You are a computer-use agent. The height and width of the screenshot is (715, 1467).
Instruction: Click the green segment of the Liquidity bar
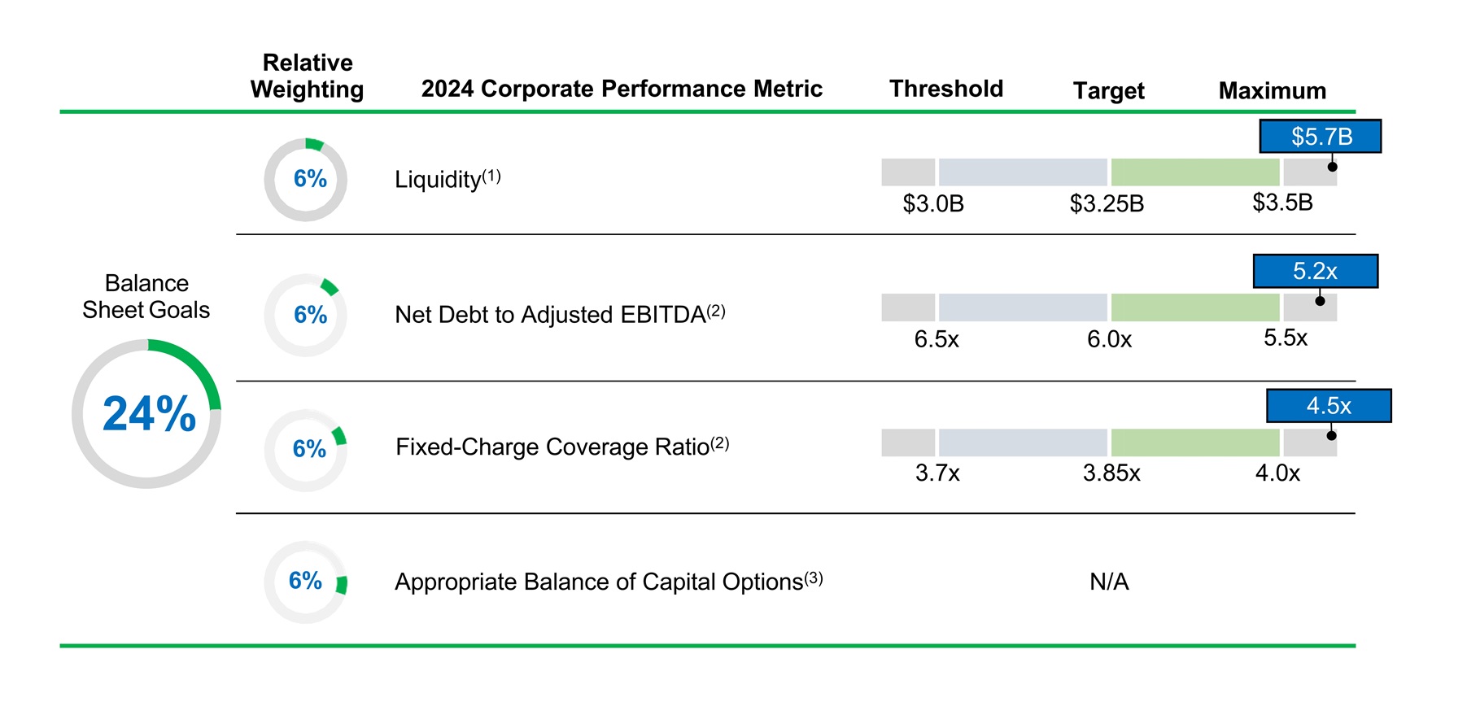pyautogui.click(x=1194, y=172)
